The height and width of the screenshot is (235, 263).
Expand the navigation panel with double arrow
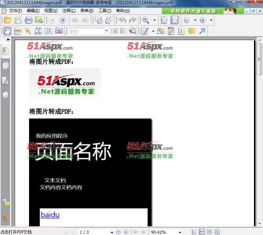coord(8,40)
